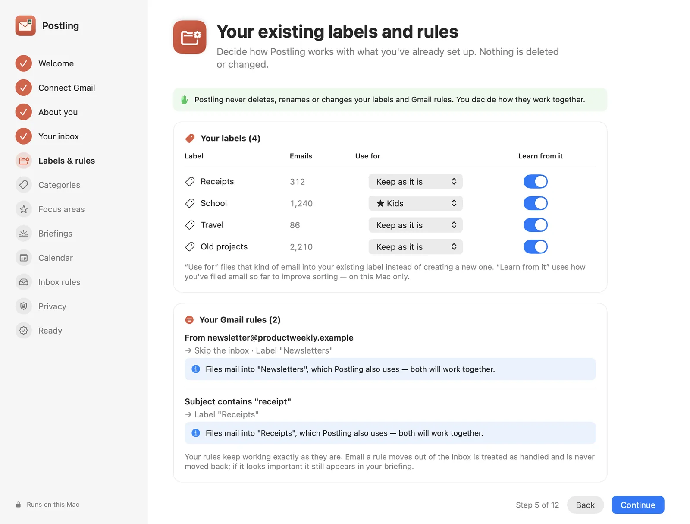Click the Your inbox checkmark icon
Screen dimensions: 690x524
24,136
